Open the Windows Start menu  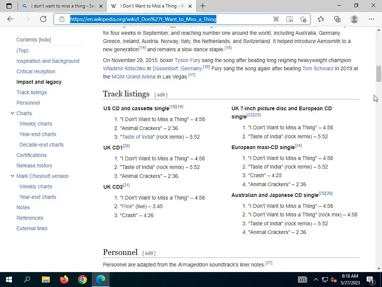click(9, 280)
